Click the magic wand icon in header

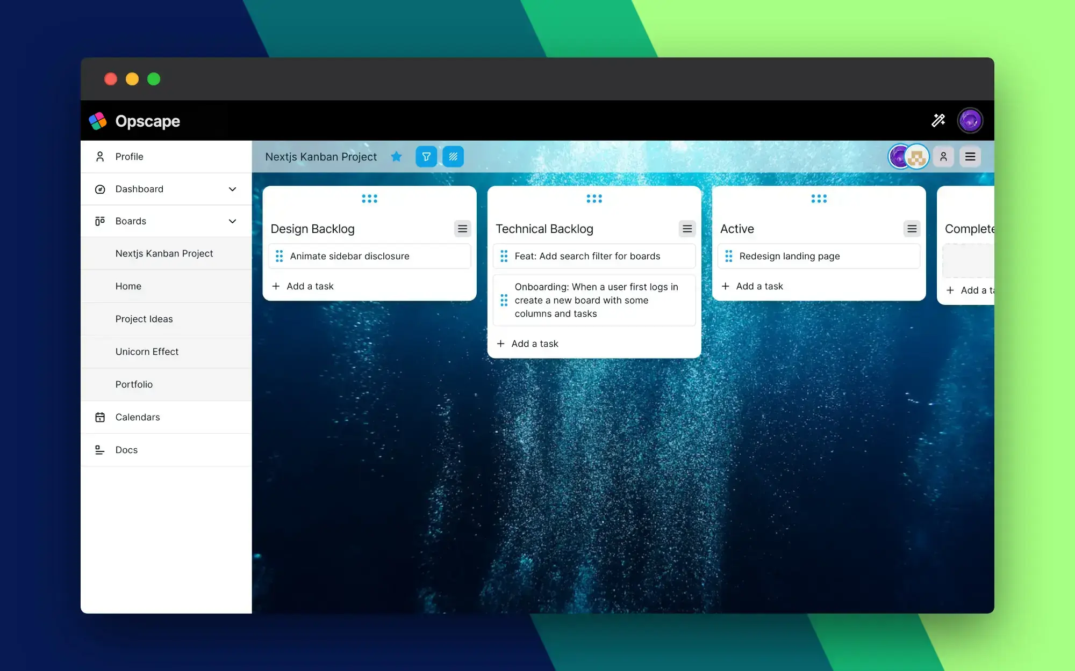coord(938,120)
